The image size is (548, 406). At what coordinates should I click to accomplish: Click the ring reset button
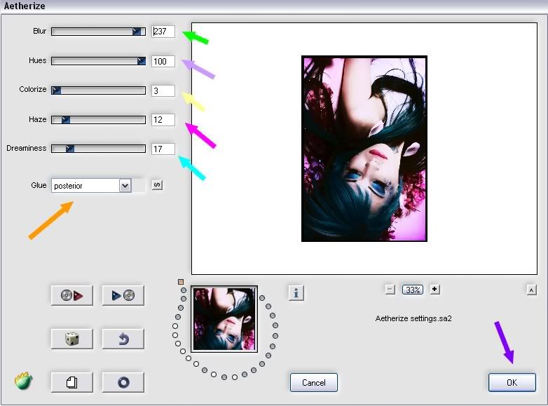pos(123,382)
